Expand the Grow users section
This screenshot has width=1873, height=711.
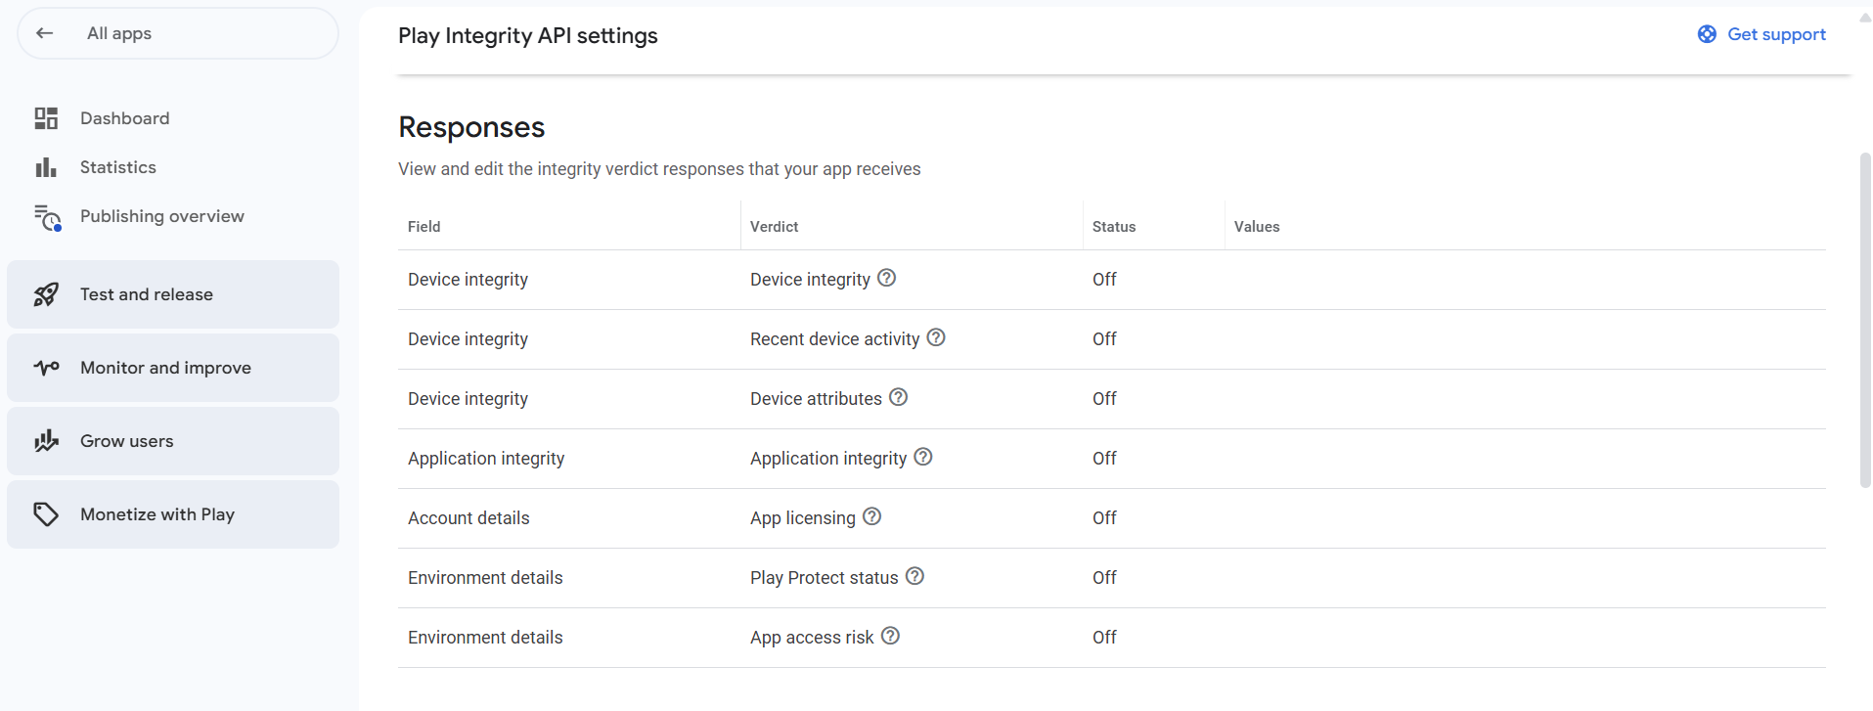point(173,441)
